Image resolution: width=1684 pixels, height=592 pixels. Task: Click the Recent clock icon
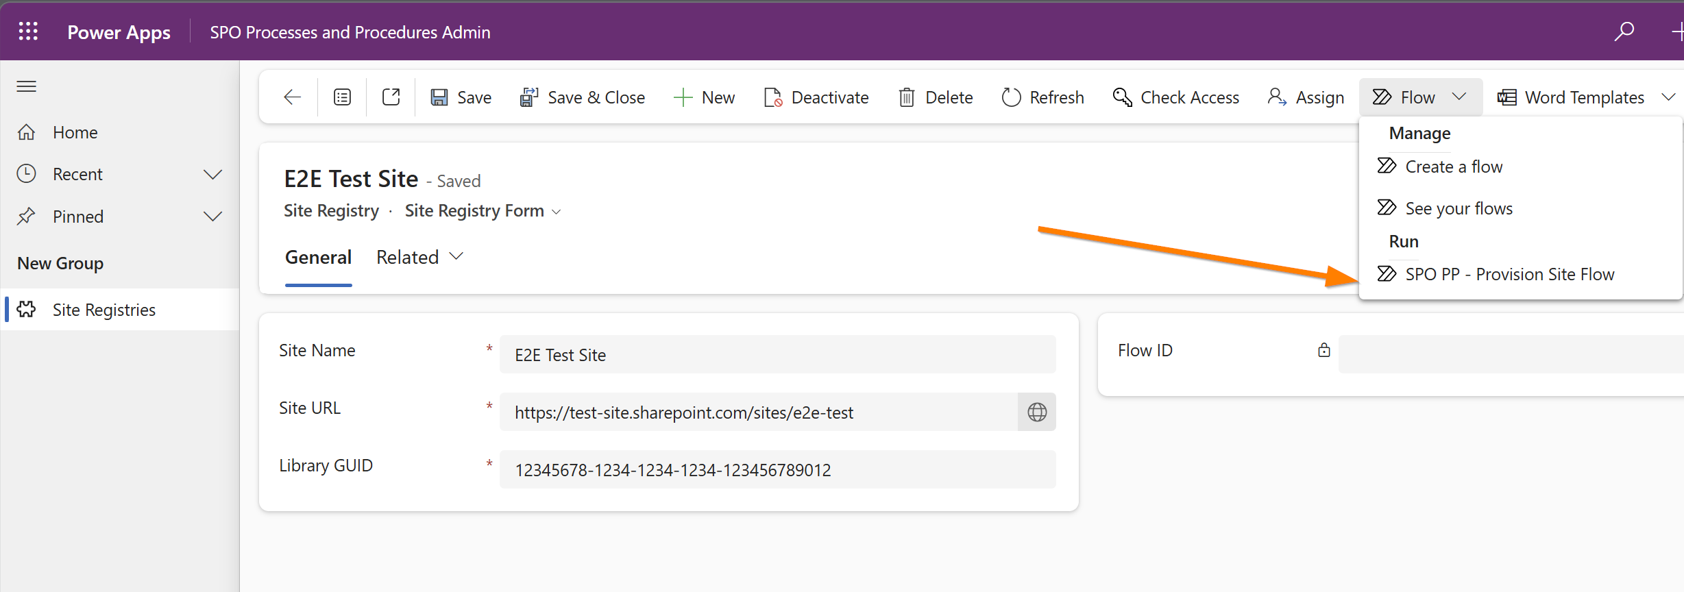(x=27, y=174)
